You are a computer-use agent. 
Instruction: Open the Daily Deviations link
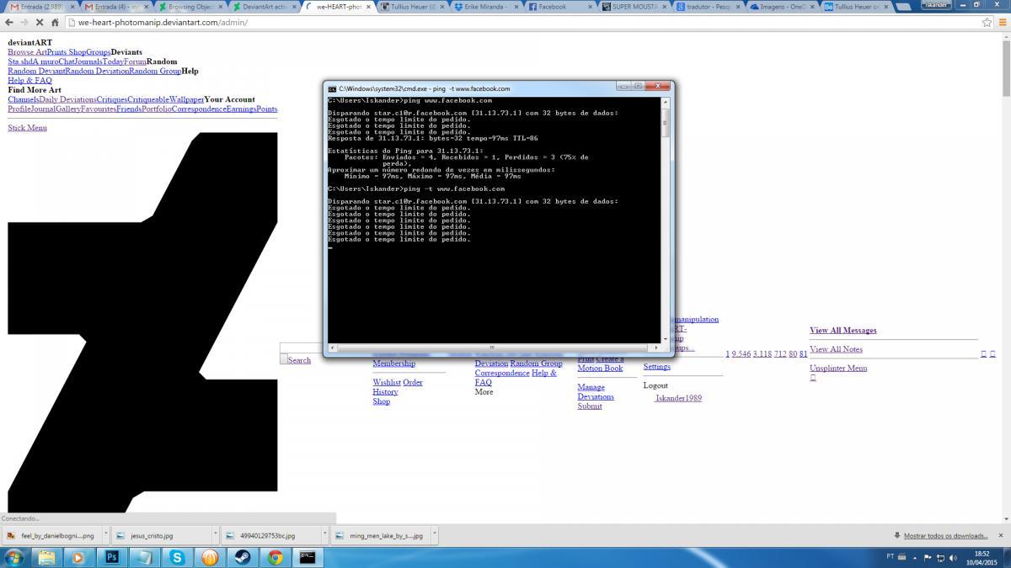pyautogui.click(x=68, y=99)
